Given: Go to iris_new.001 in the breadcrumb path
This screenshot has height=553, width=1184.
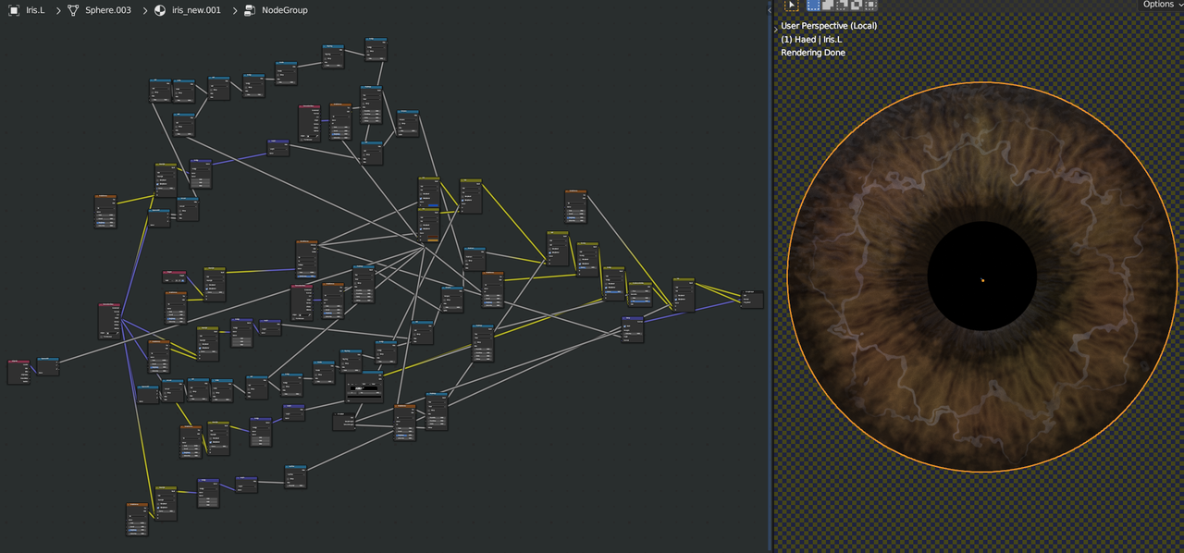Looking at the screenshot, I should coord(196,10).
